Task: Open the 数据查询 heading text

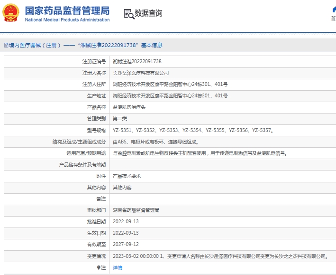Action: tap(148, 13)
